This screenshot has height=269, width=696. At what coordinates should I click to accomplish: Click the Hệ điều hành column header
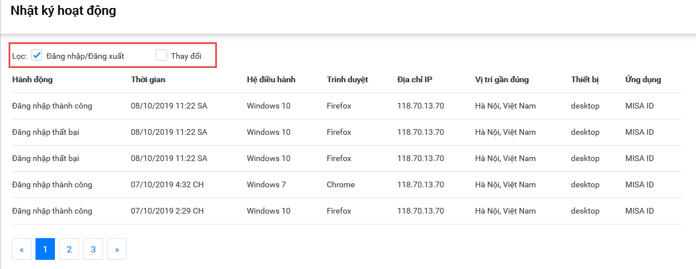271,79
